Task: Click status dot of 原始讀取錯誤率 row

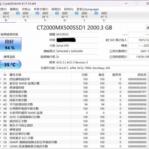Action: point(0,79)
